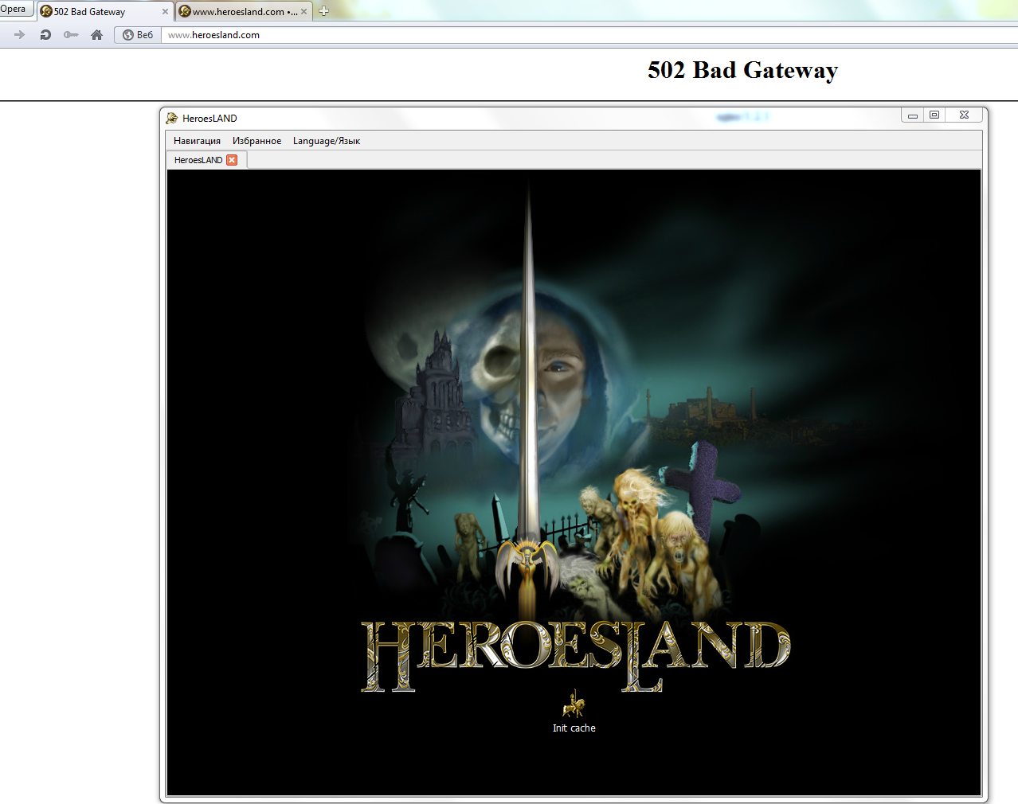Image resolution: width=1018 pixels, height=804 pixels.
Task: Click the 502 Bad Gateway tab favicon
Action: [46, 12]
